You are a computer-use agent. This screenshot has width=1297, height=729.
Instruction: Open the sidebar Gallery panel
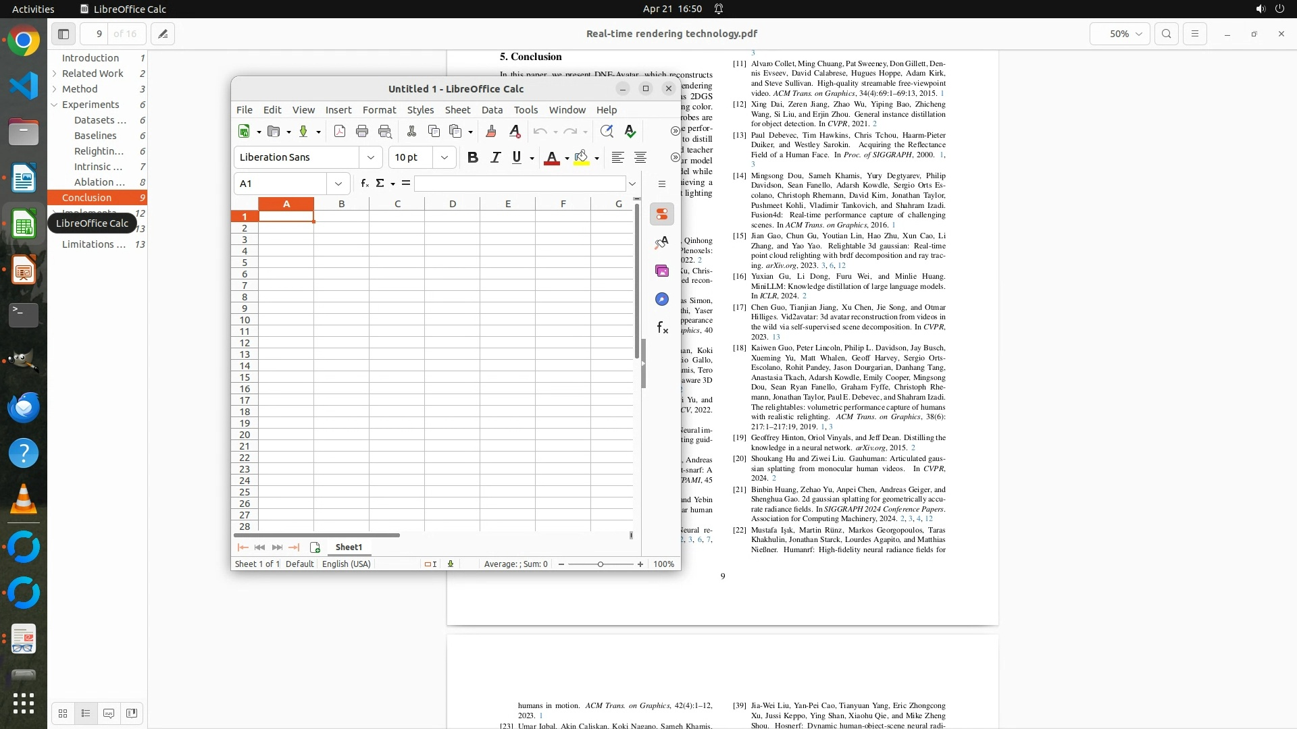pos(662,271)
